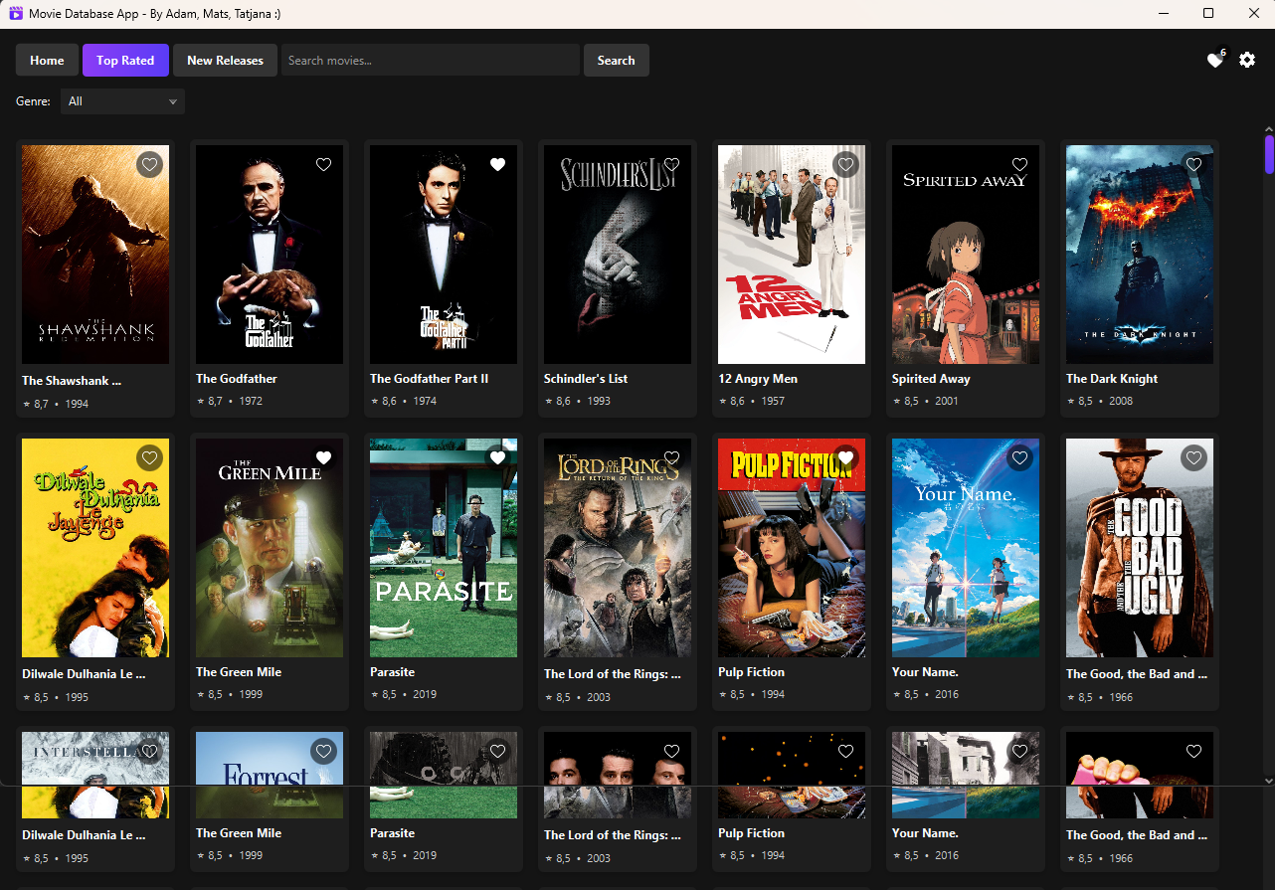Favorite Dilwale Dulhania Le Jayenge
The height and width of the screenshot is (890, 1275).
[149, 457]
